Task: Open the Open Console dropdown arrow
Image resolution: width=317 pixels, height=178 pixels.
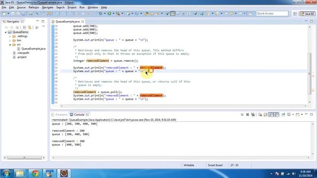Action: tap(302, 114)
